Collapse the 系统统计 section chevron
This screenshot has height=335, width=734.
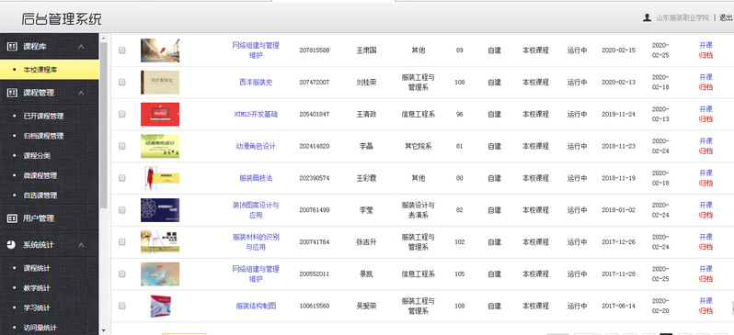click(81, 245)
